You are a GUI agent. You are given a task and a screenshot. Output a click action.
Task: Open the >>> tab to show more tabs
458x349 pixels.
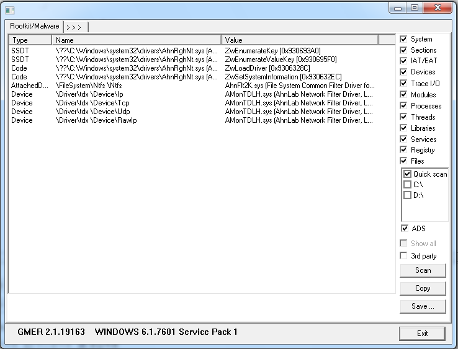point(75,27)
